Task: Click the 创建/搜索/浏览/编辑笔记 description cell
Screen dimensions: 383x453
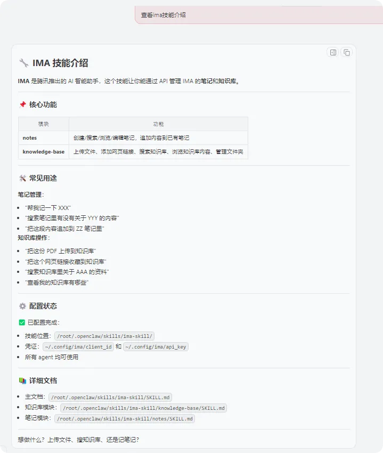Action: pos(158,138)
